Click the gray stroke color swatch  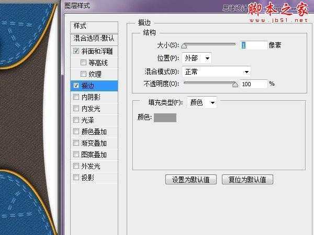(165, 118)
